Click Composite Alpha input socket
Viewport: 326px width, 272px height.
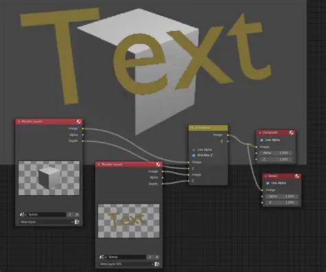[257, 153]
